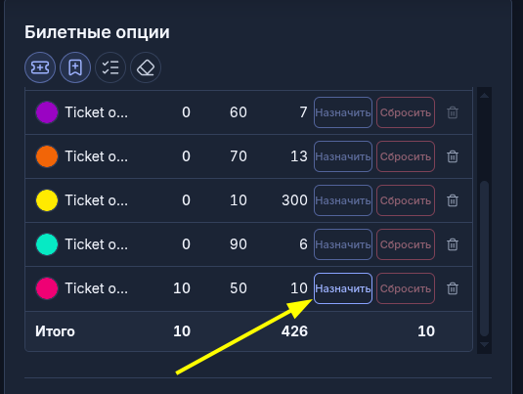Viewport: 523px width, 394px height.
Task: Click Назначить for the purple ticket option
Action: pos(343,112)
